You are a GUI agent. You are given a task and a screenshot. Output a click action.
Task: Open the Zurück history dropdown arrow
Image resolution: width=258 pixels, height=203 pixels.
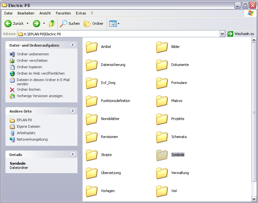27,23
